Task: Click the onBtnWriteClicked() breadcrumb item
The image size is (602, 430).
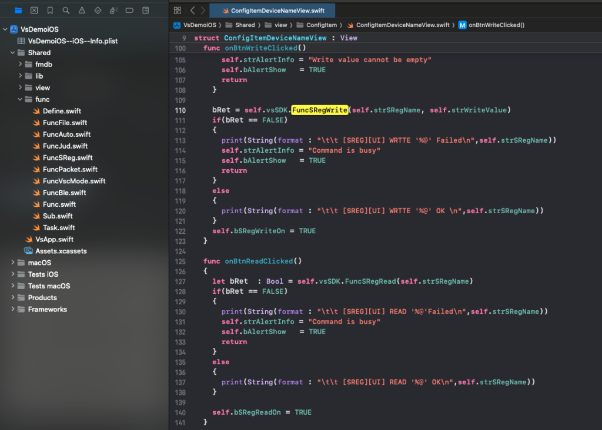Action: [496, 25]
